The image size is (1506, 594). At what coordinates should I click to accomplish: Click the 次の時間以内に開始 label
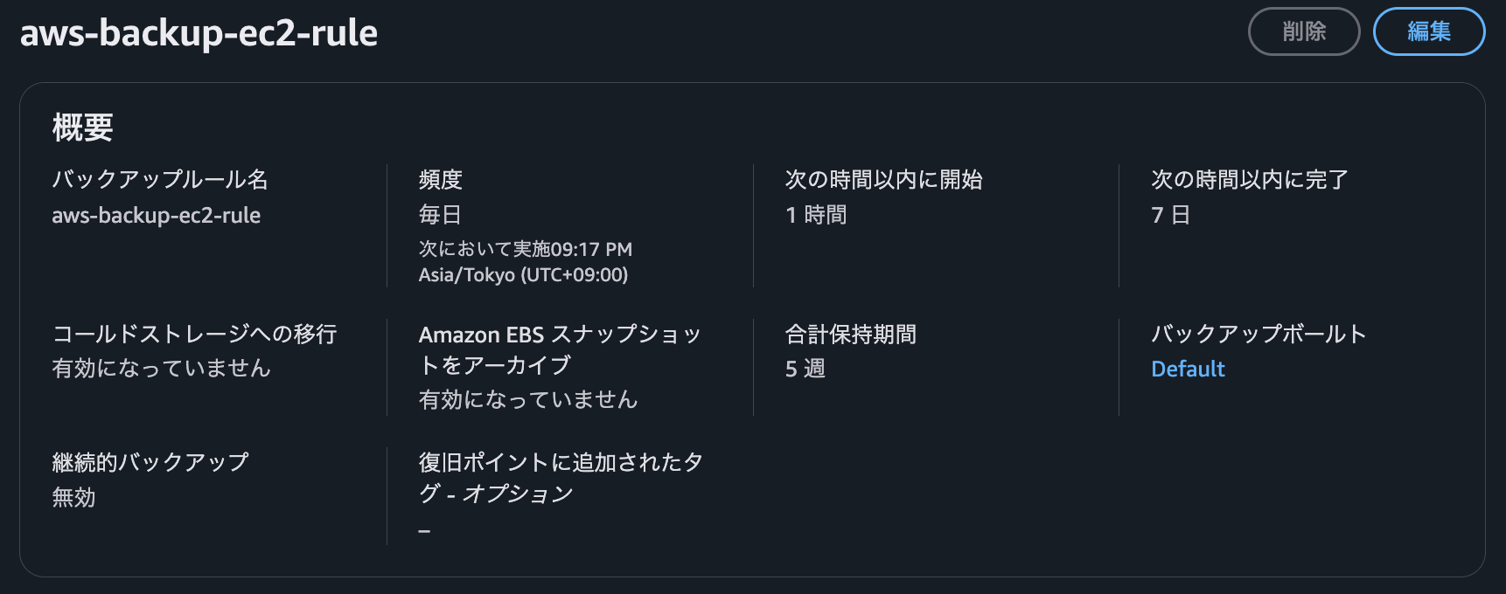pos(883,180)
